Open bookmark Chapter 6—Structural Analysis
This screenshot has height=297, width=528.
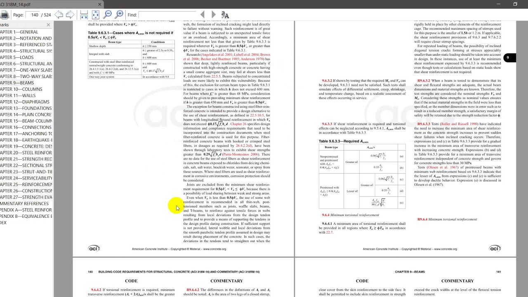[26, 64]
